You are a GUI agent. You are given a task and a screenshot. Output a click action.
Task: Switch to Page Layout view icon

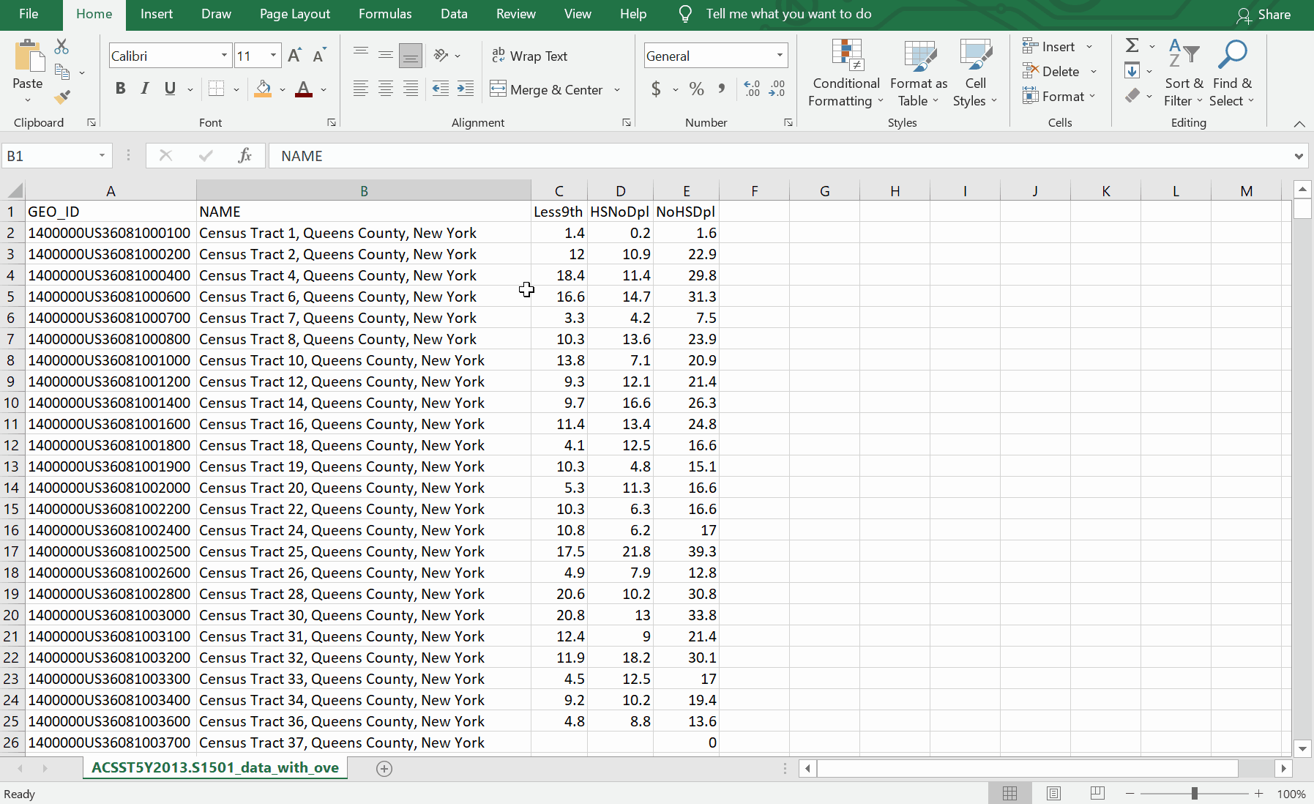click(1053, 794)
